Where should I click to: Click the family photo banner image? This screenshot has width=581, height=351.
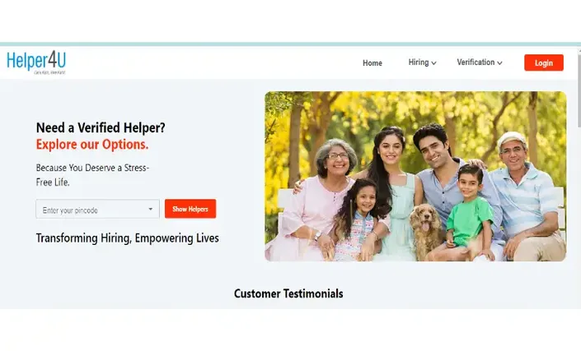tap(415, 176)
